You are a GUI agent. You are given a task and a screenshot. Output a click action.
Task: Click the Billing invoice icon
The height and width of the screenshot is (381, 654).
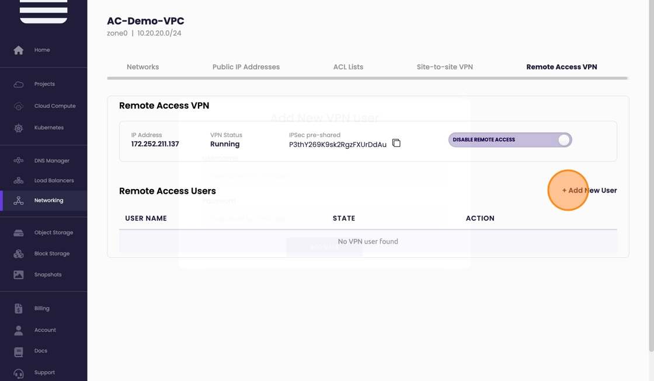tap(19, 309)
